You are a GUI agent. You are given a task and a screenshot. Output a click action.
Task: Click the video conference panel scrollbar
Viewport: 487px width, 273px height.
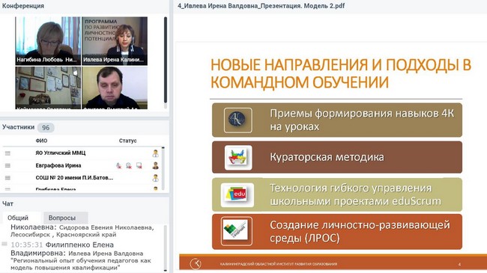[166, 60]
